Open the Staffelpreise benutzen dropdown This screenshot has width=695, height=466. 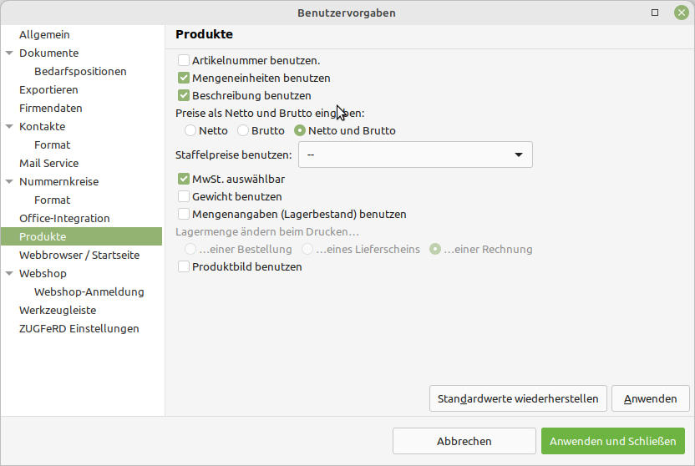pyautogui.click(x=415, y=154)
